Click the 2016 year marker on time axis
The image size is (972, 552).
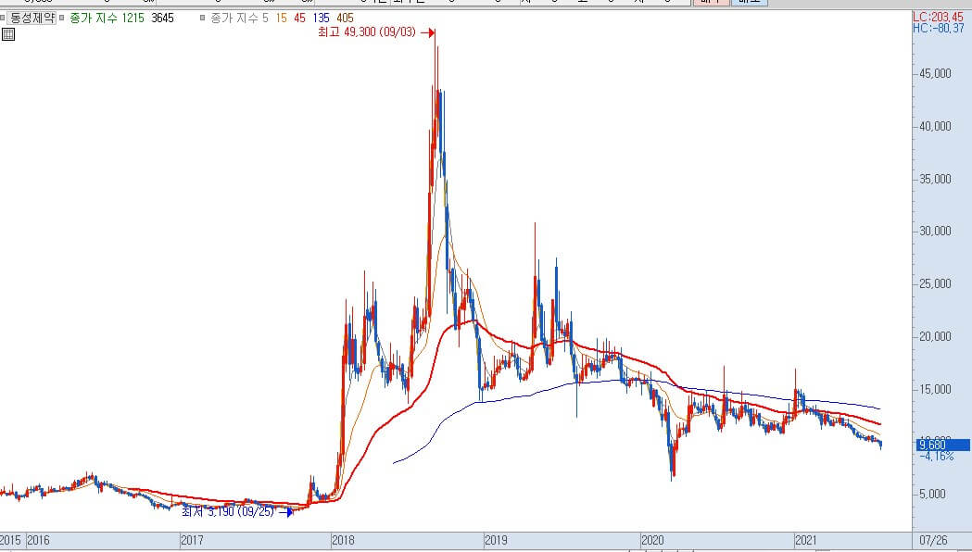point(38,540)
